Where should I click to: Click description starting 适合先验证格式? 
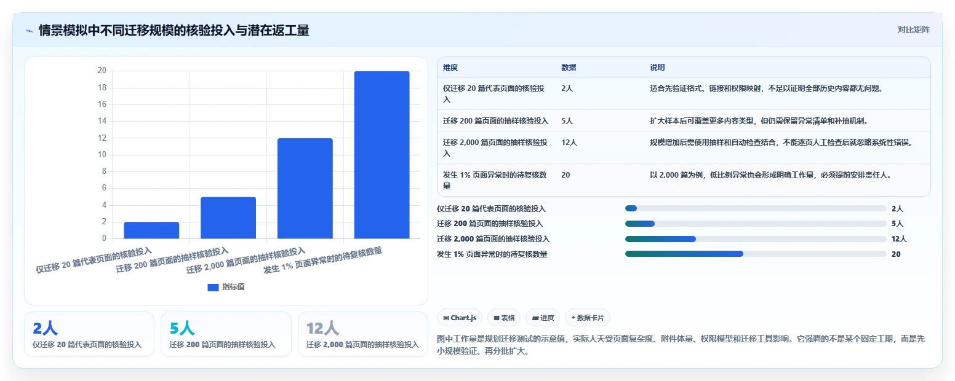point(767,88)
